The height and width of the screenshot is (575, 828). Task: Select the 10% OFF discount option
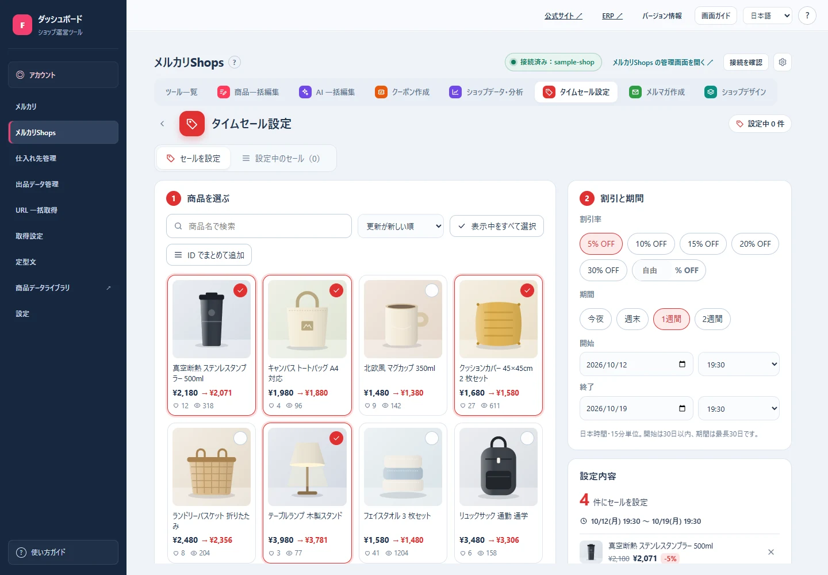coord(651,244)
